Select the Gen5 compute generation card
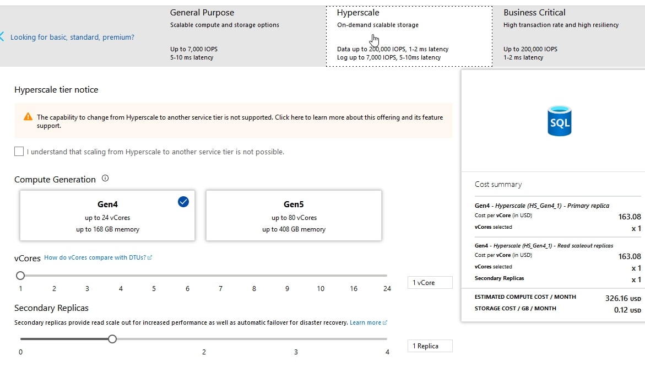This screenshot has height=366, width=645. [294, 216]
